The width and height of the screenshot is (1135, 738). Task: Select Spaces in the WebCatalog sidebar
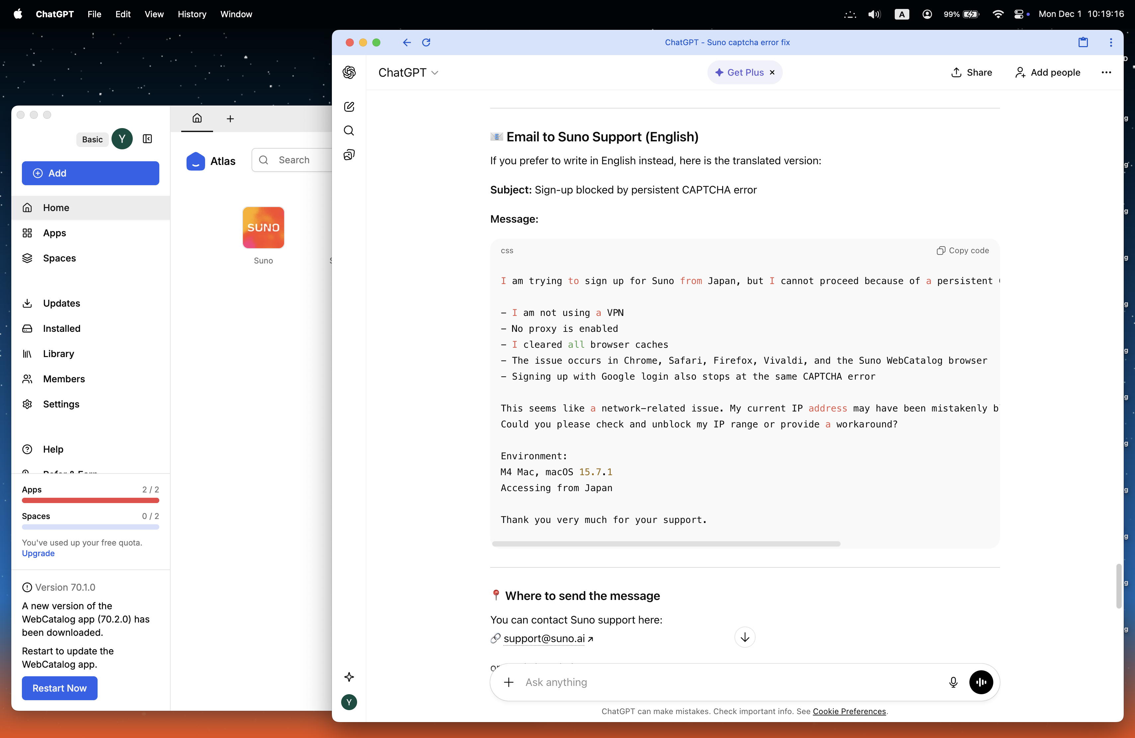click(59, 258)
